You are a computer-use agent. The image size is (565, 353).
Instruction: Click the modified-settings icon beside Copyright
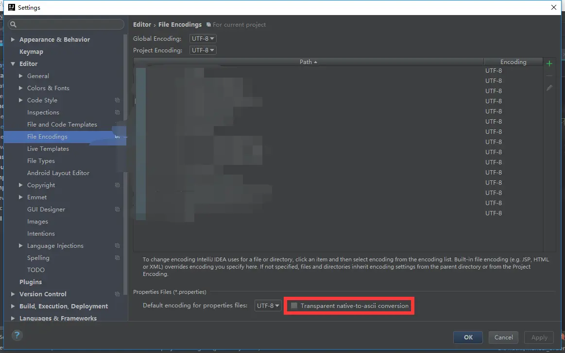pyautogui.click(x=117, y=185)
